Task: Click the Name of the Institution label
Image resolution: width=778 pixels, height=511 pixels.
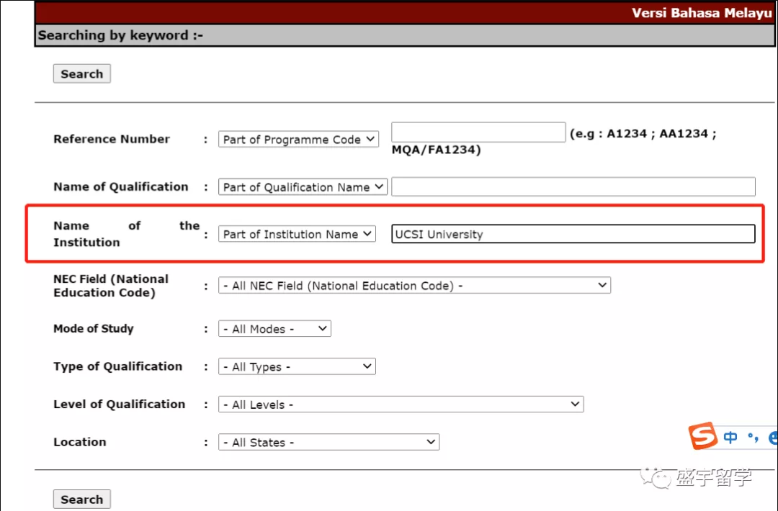Action: point(127,234)
